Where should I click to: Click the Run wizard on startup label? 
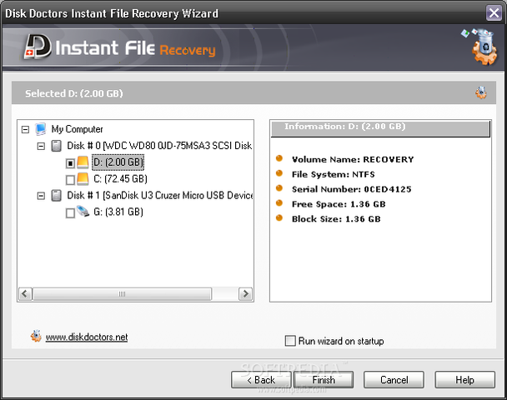[341, 341]
